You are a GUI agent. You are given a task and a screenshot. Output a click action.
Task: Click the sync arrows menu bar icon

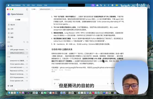point(101,5)
